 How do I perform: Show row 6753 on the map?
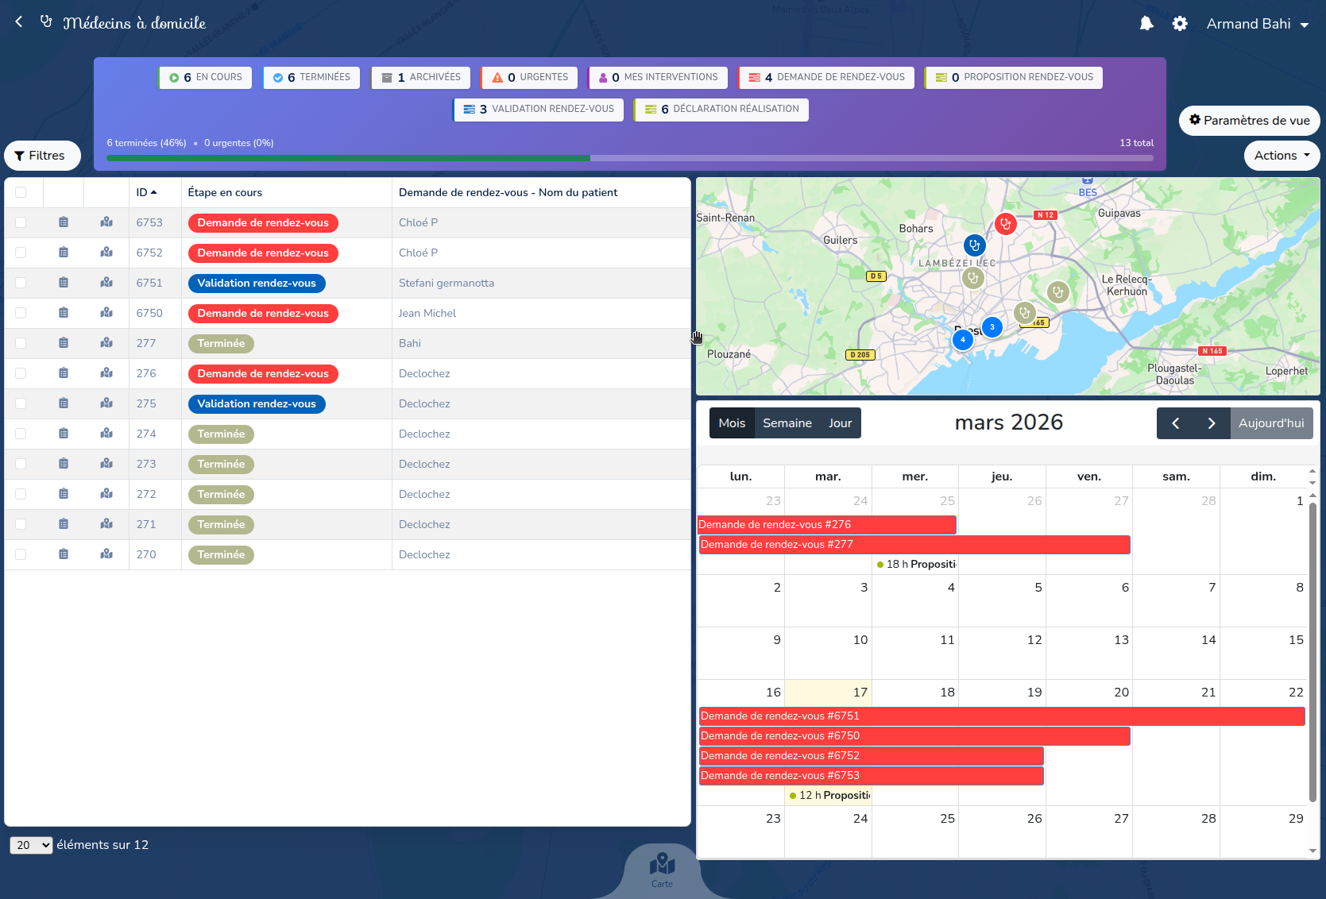106,222
